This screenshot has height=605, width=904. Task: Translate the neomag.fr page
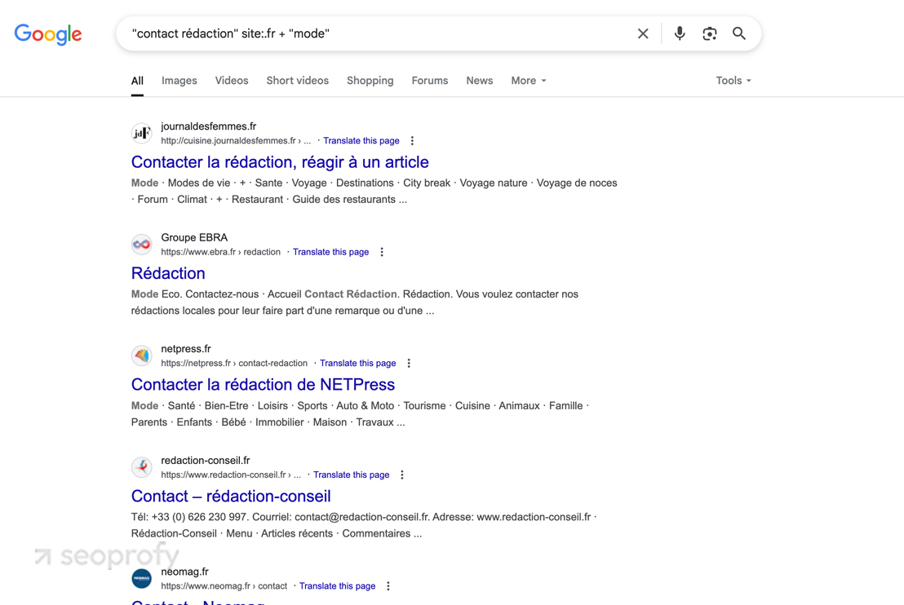(337, 586)
